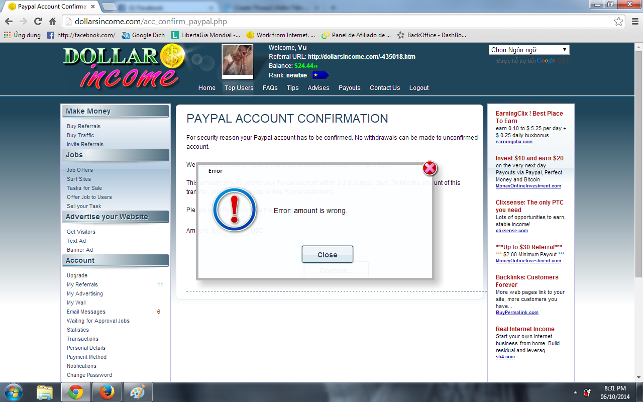The height and width of the screenshot is (402, 643).
Task: Open Get Visitors in the sidebar
Action: click(x=81, y=232)
